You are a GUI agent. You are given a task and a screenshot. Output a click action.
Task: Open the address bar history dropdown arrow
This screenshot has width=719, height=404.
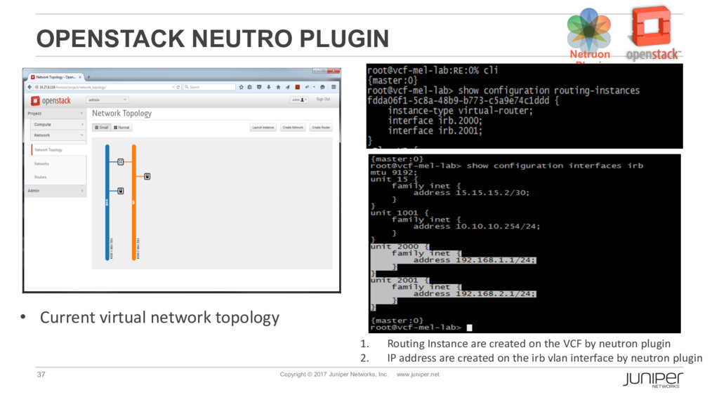click(x=173, y=87)
